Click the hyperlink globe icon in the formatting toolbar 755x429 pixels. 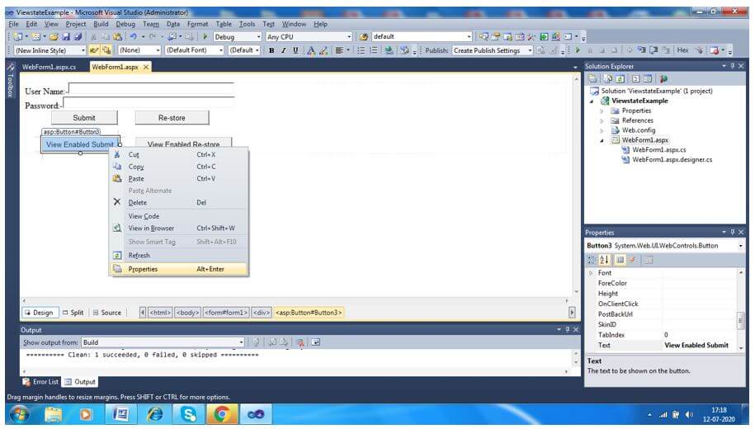(389, 50)
